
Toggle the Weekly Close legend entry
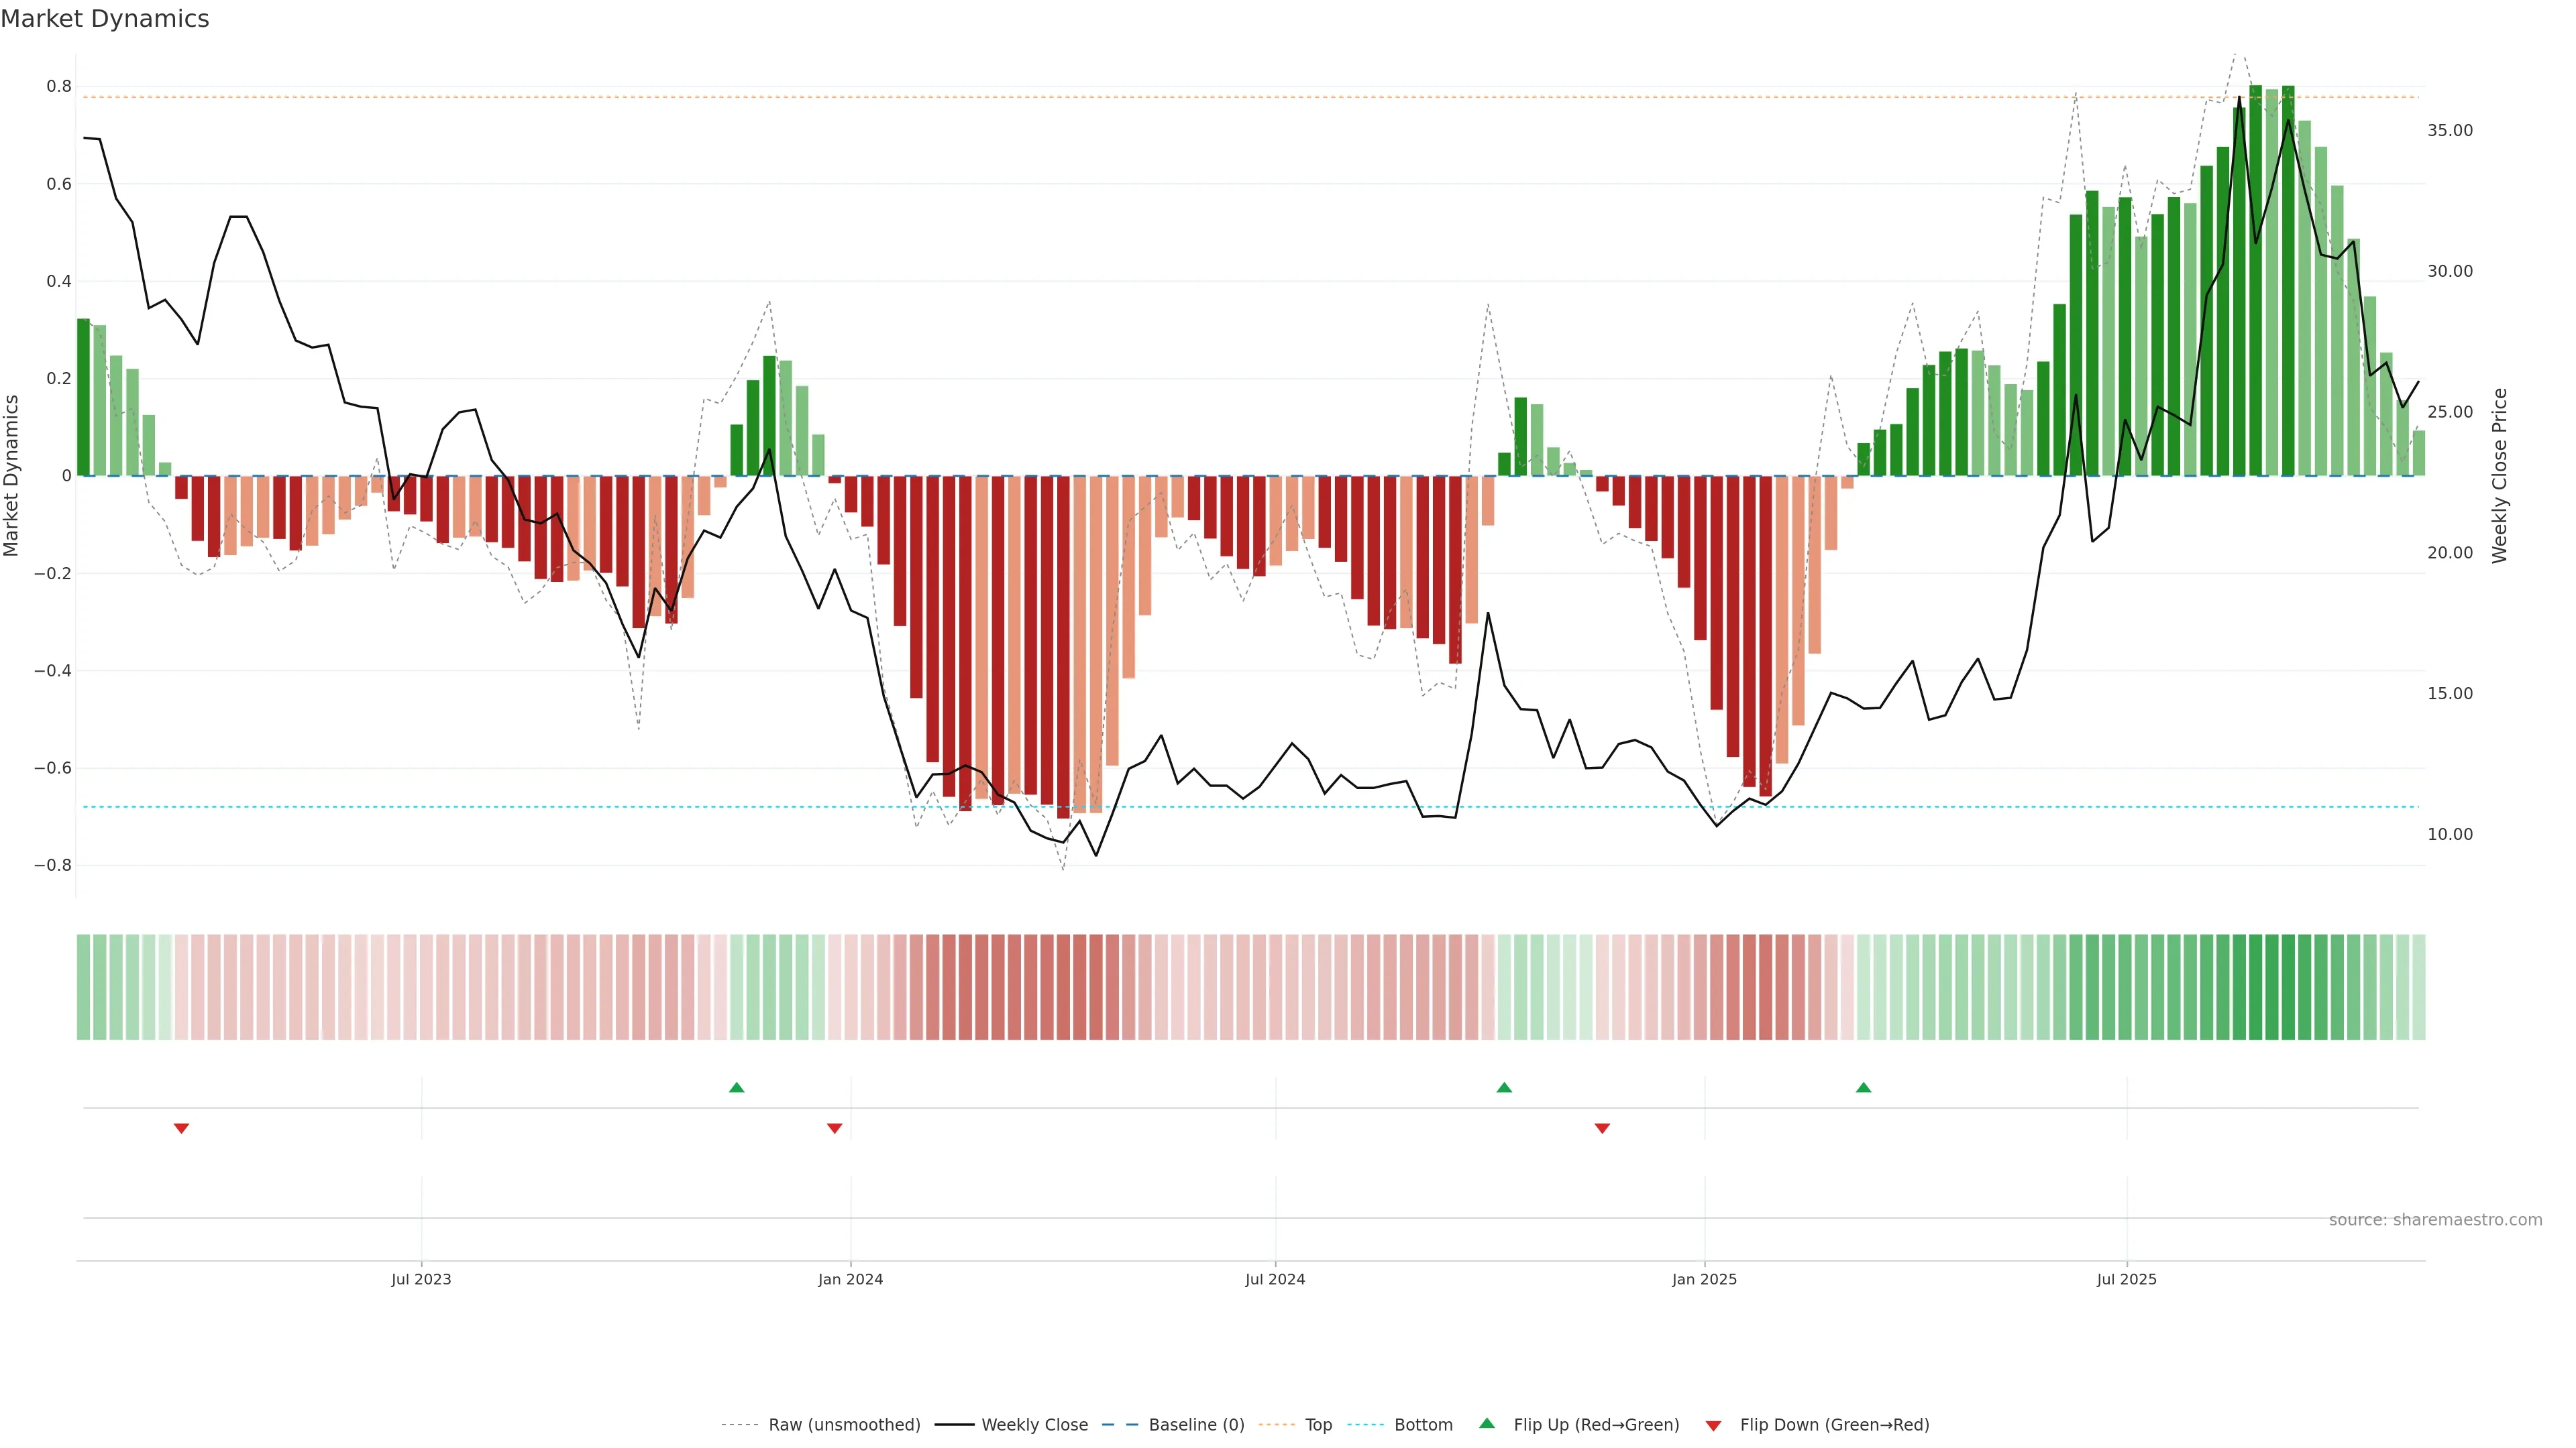[1034, 1425]
